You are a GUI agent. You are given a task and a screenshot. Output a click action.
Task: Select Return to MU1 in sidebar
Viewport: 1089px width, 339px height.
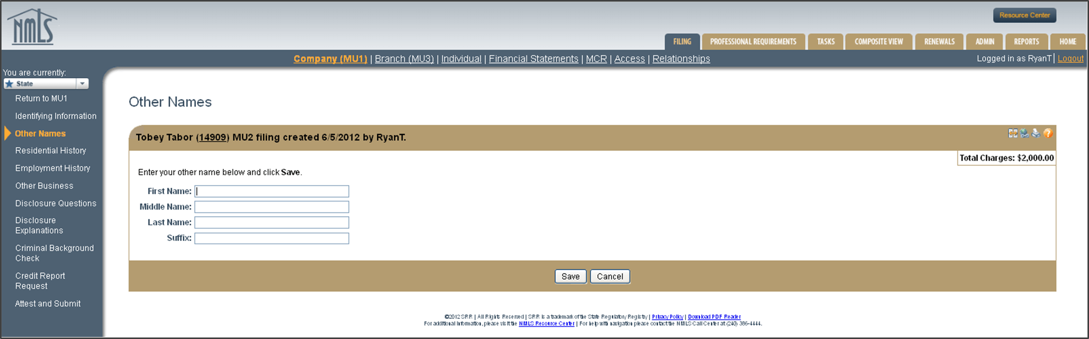pos(41,98)
